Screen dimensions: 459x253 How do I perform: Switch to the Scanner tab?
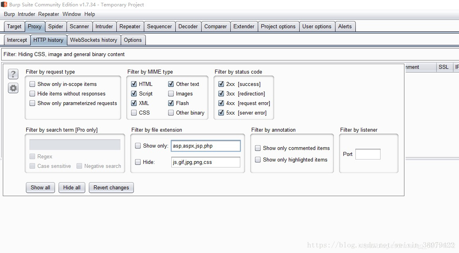[79, 27]
